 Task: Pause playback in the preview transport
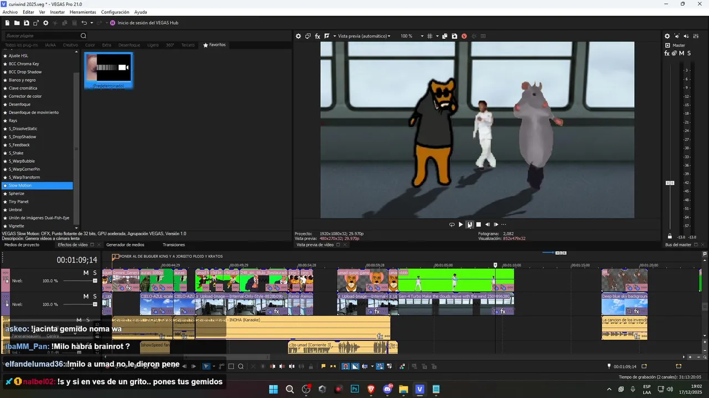click(x=469, y=224)
